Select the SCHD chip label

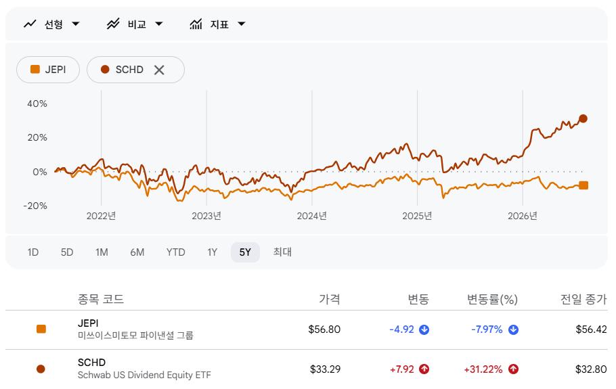pyautogui.click(x=129, y=70)
